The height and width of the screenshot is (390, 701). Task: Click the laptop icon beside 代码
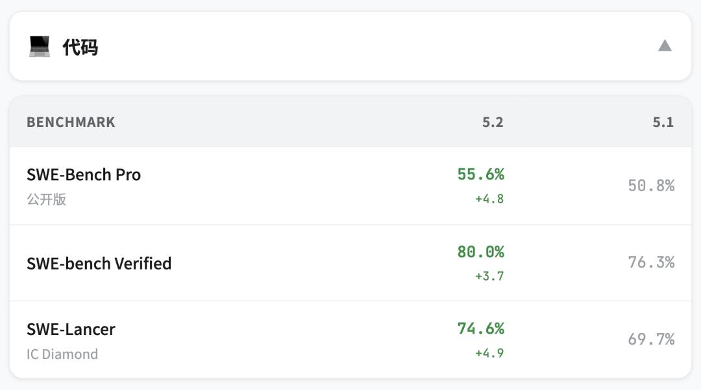40,47
